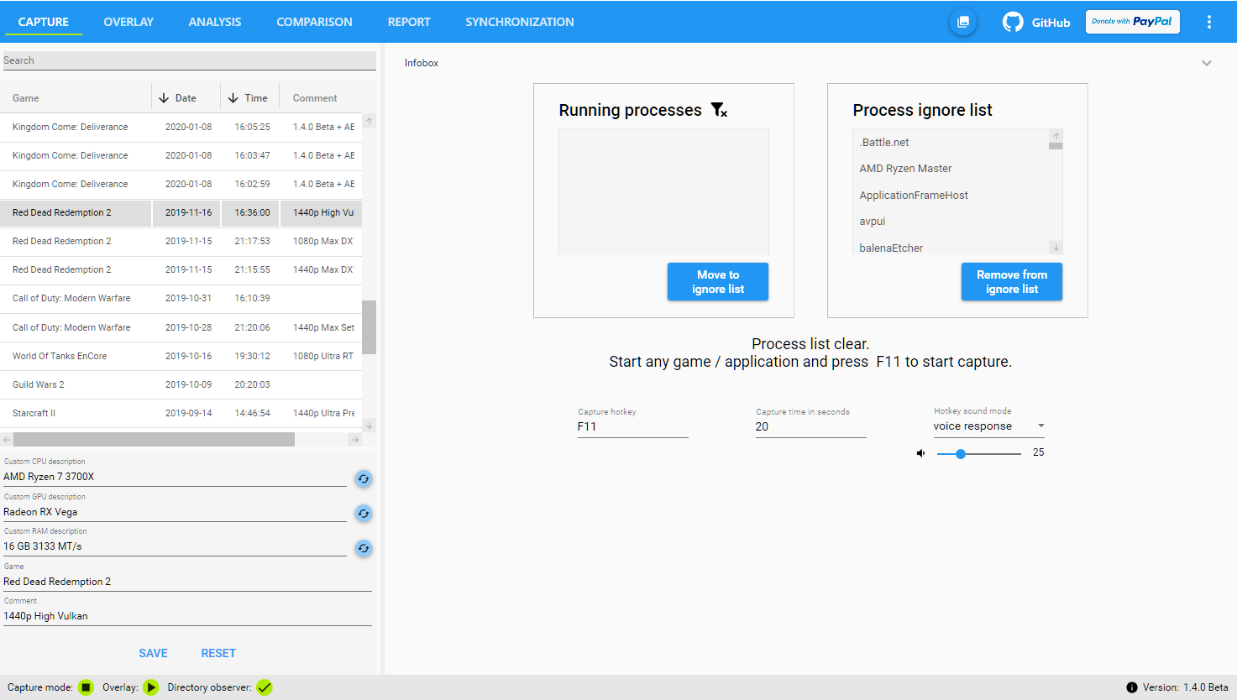Select Kingdom Come record at 16:03:47
1237x700 pixels.
click(181, 156)
